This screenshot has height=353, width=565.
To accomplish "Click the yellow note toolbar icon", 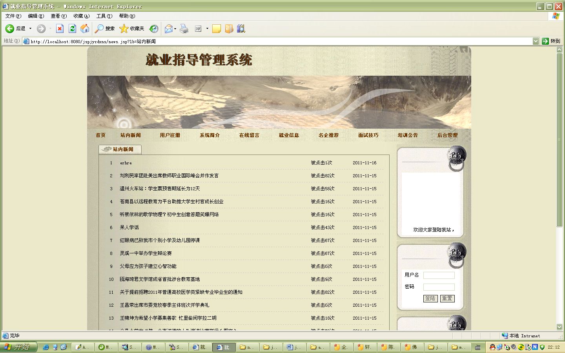I will tap(217, 29).
